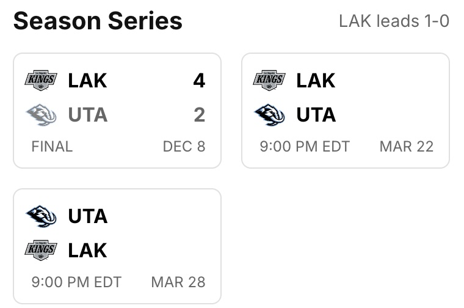Click Utah logo in Mar 28 game
This screenshot has width=464, height=308.
41,216
